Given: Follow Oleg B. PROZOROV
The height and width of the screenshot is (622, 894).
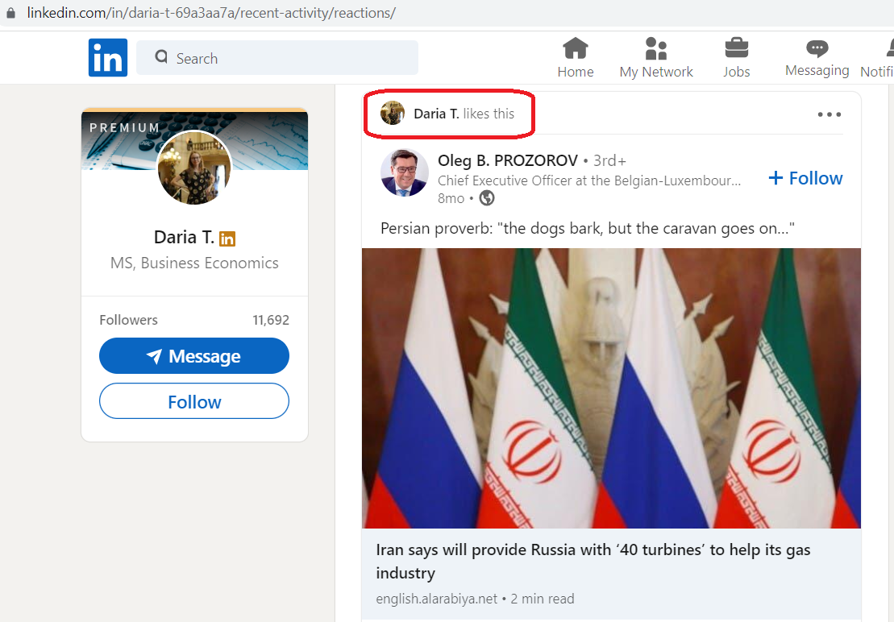Looking at the screenshot, I should click(x=805, y=178).
